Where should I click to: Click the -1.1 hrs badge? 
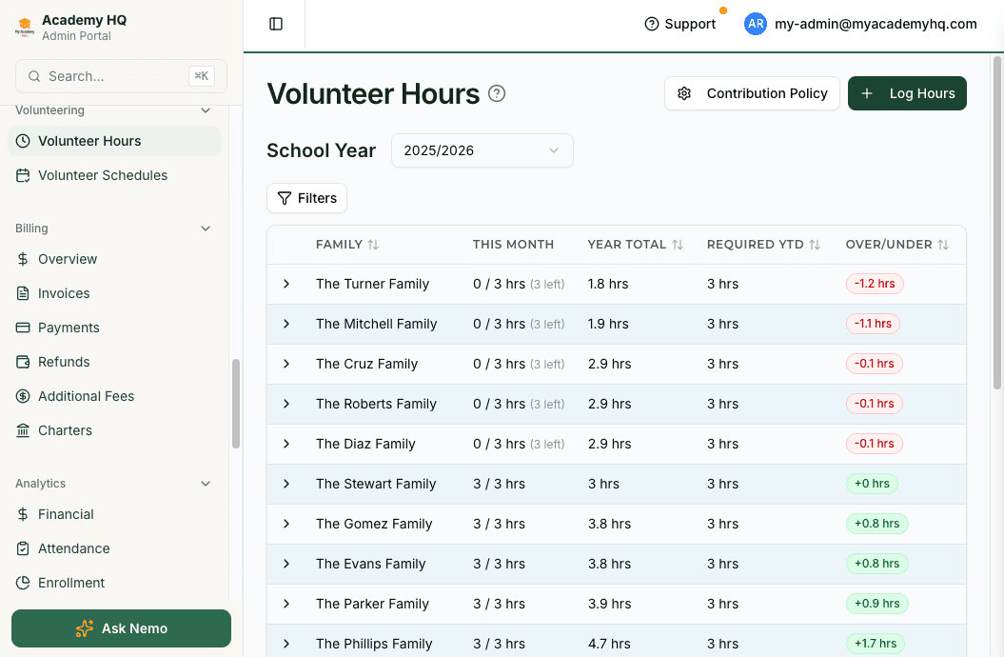[873, 324]
